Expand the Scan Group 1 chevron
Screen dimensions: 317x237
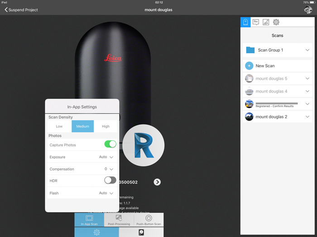tap(307, 50)
